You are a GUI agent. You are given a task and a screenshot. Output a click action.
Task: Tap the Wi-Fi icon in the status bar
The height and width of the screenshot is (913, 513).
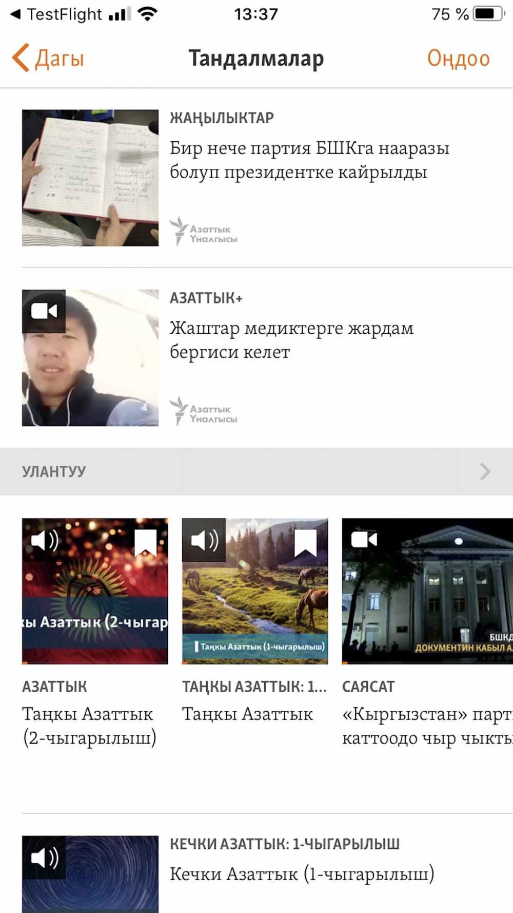(147, 14)
